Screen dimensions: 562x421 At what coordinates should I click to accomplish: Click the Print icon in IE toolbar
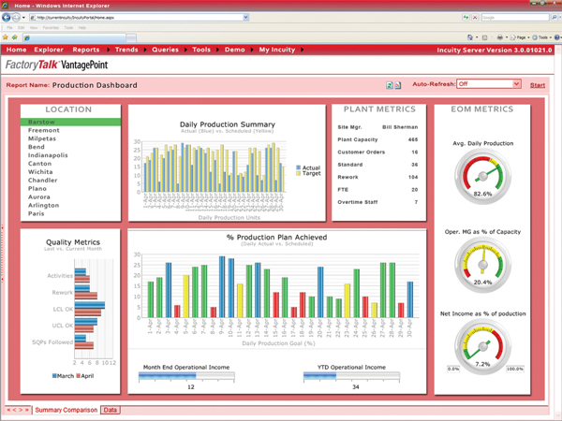[x=501, y=37]
